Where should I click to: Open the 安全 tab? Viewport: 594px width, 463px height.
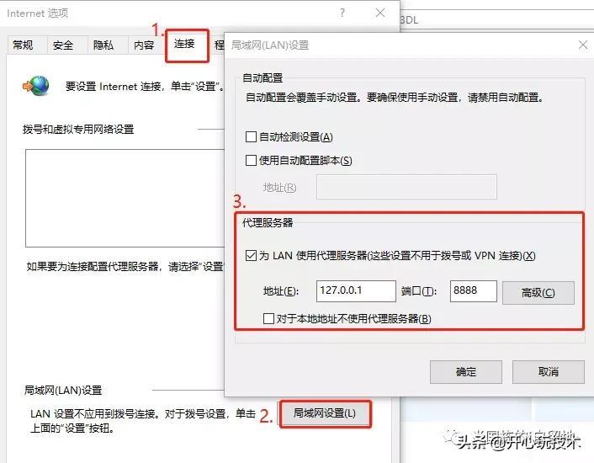[63, 45]
